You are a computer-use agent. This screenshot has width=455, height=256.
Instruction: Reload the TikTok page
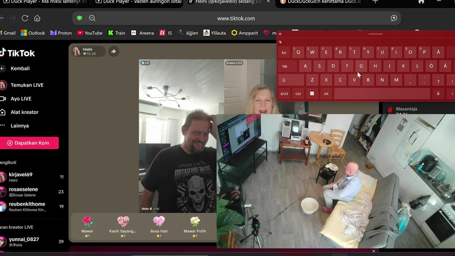[25, 18]
